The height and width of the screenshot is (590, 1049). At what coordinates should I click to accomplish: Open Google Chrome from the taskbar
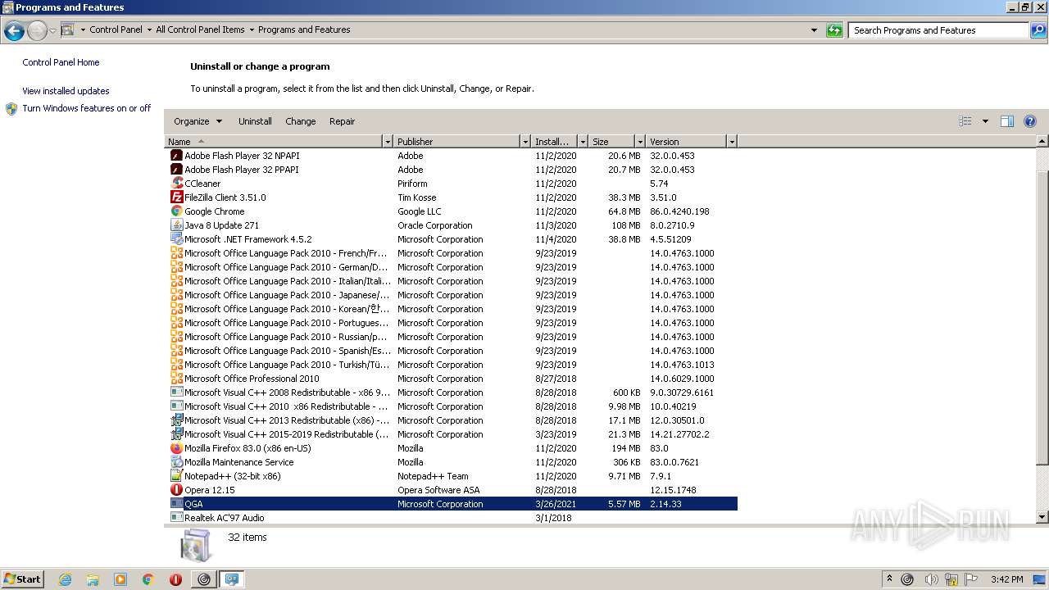click(148, 579)
